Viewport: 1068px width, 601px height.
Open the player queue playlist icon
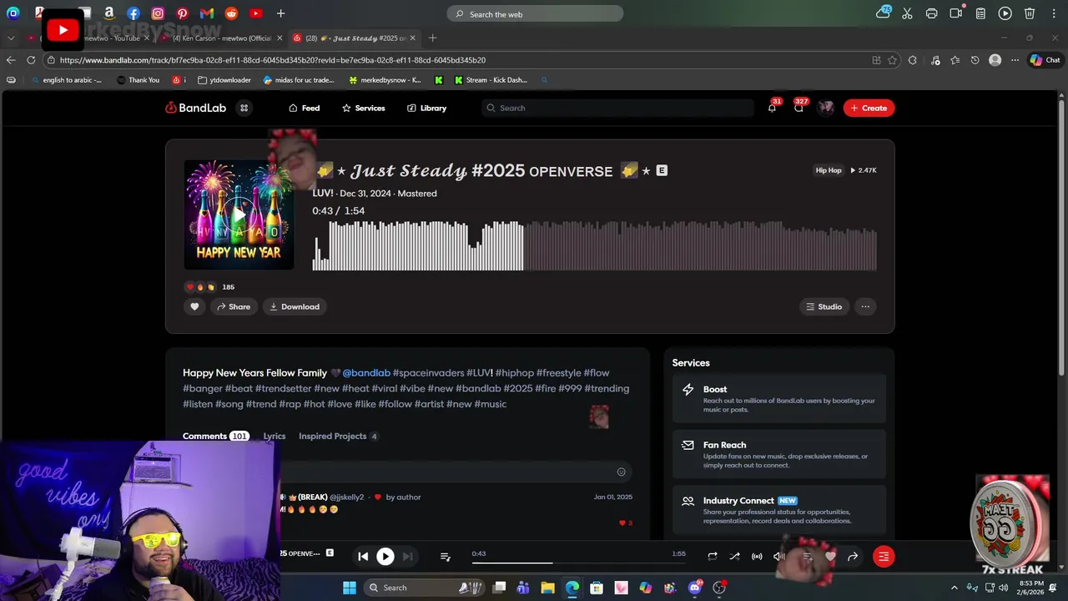(x=446, y=557)
